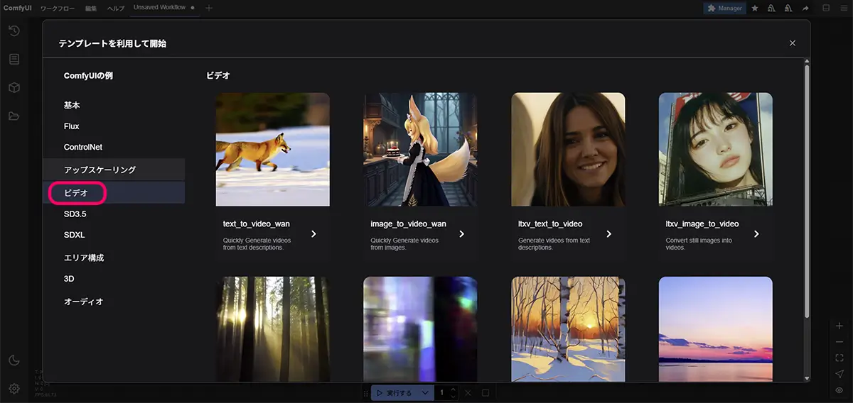The width and height of the screenshot is (853, 403).
Task: Expand the 実行する dropdown arrow
Action: pos(425,392)
